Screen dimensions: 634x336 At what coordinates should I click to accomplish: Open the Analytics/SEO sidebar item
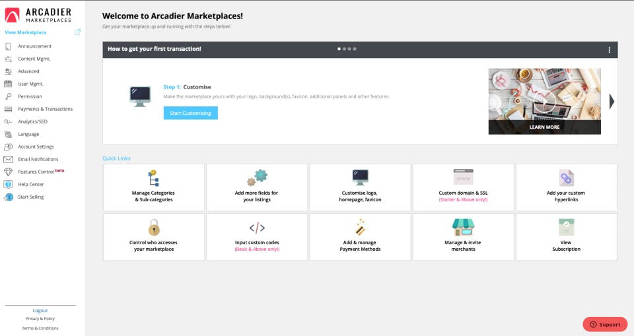[x=32, y=121]
